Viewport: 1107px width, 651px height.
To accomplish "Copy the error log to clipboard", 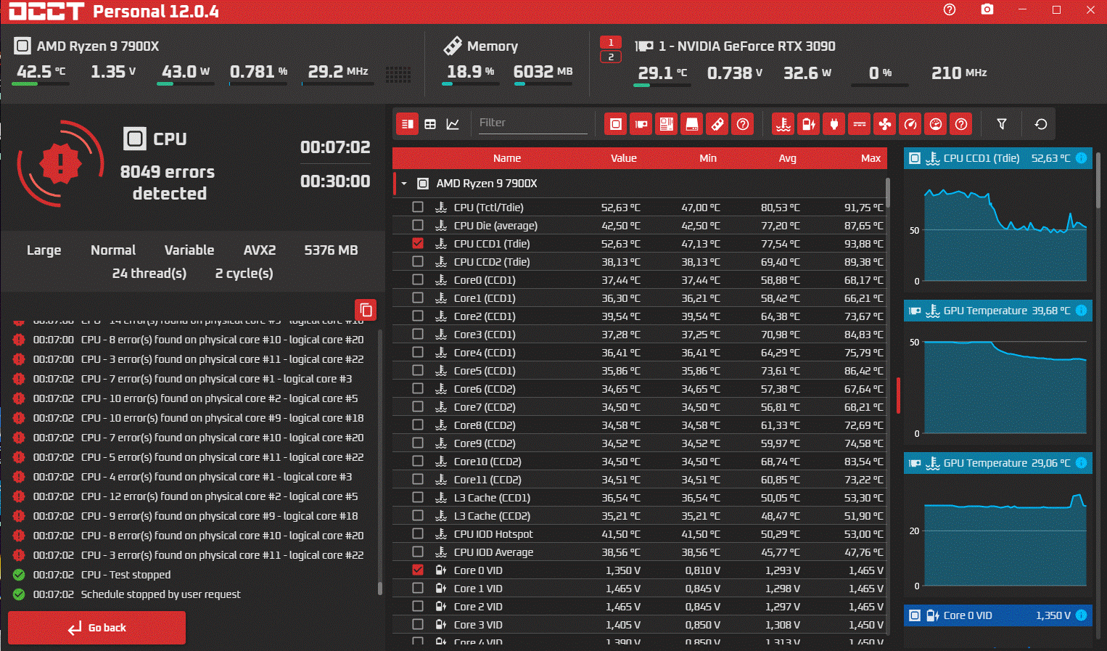I will tap(366, 310).
